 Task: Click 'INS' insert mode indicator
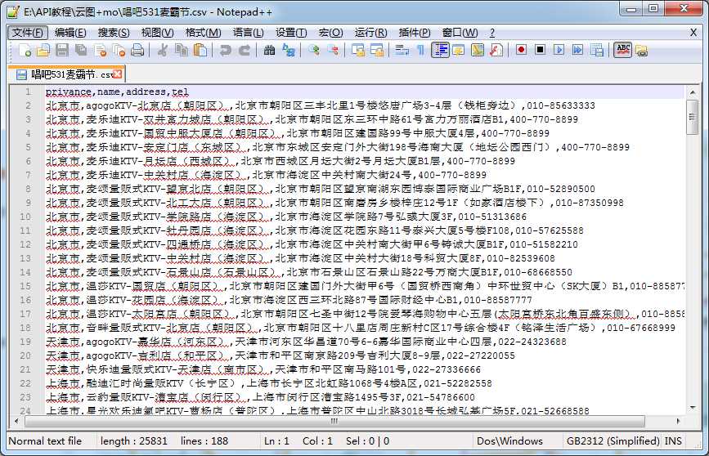tap(673, 441)
